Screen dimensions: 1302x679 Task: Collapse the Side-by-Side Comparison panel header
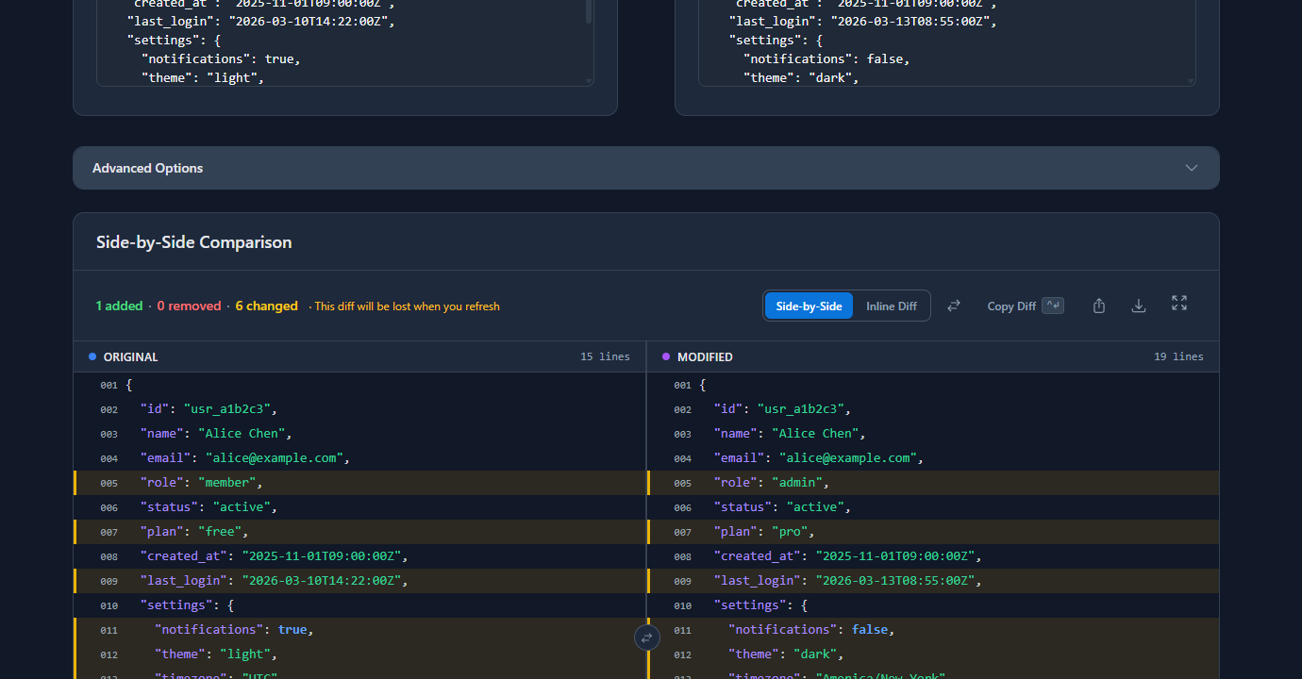coord(193,241)
